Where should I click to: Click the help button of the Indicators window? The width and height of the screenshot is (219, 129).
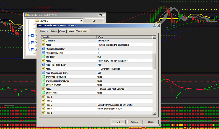(x=100, y=15)
